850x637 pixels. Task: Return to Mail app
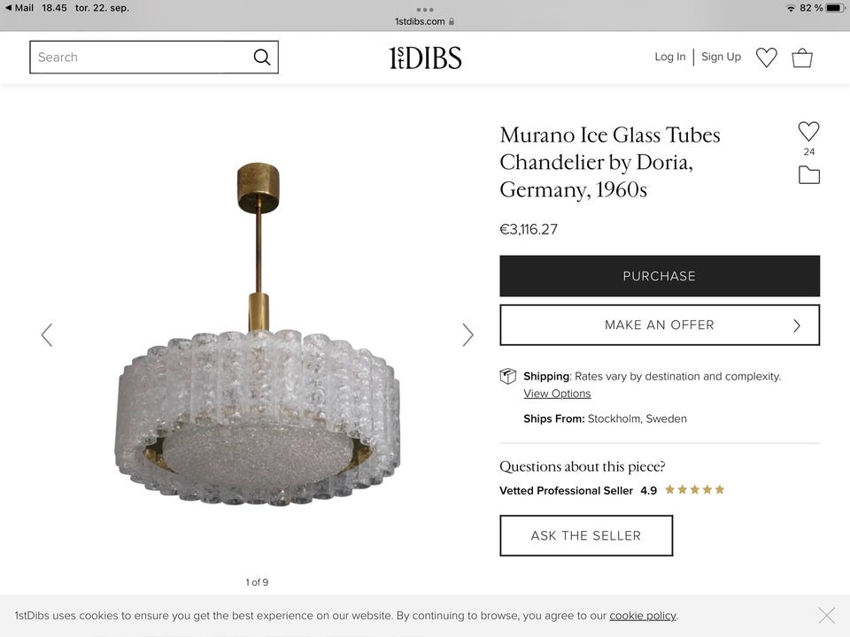point(19,8)
